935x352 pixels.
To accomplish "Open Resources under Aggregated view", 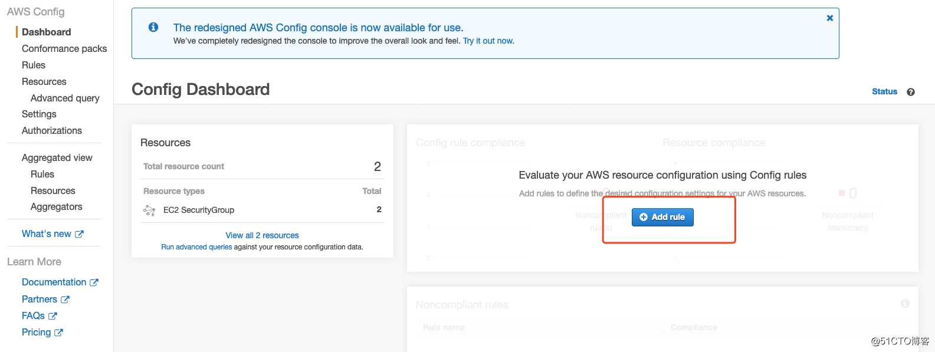I will pyautogui.click(x=53, y=190).
